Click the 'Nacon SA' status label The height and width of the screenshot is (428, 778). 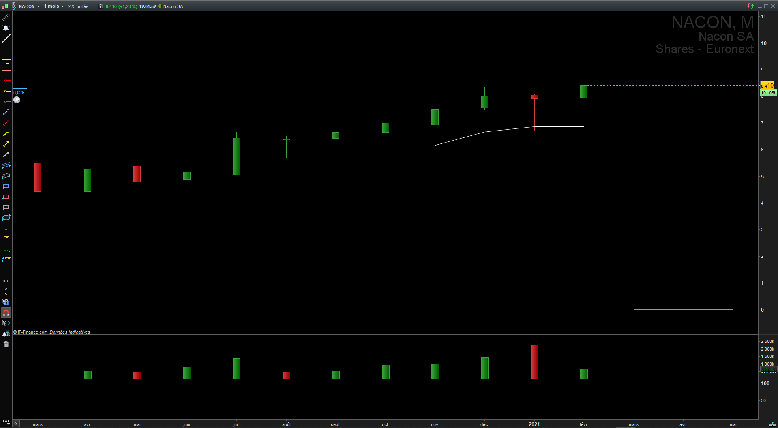coord(173,6)
